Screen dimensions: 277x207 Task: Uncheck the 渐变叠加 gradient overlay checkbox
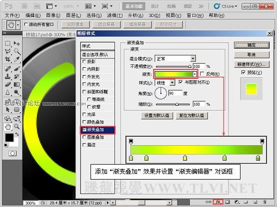click(84, 130)
